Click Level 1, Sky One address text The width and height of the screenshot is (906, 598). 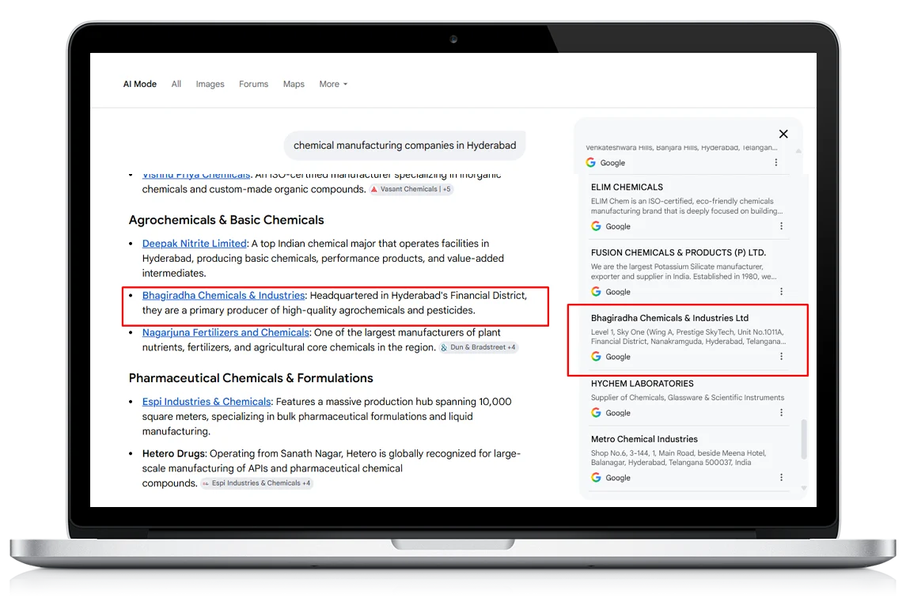pos(688,337)
